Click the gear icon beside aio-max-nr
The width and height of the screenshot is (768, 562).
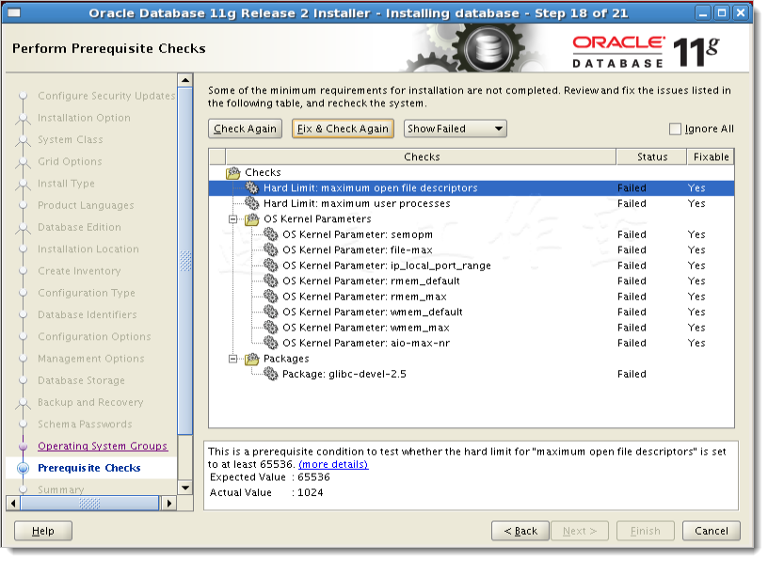(272, 343)
